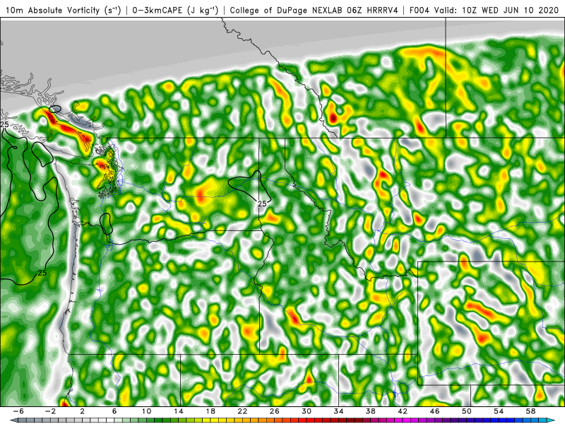Click the "0-3kmCAPE (J kg⁻¹)" header label
Screen dimensions: 565x424
point(175,10)
